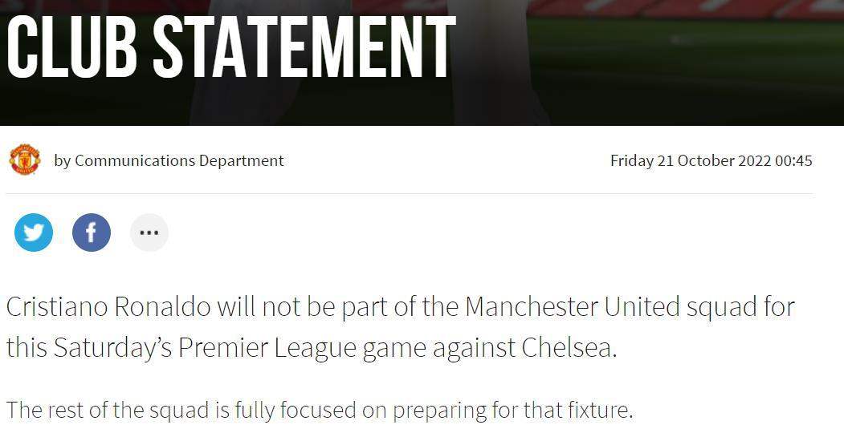Share the statement on Facebook
844x433 pixels.
click(92, 233)
